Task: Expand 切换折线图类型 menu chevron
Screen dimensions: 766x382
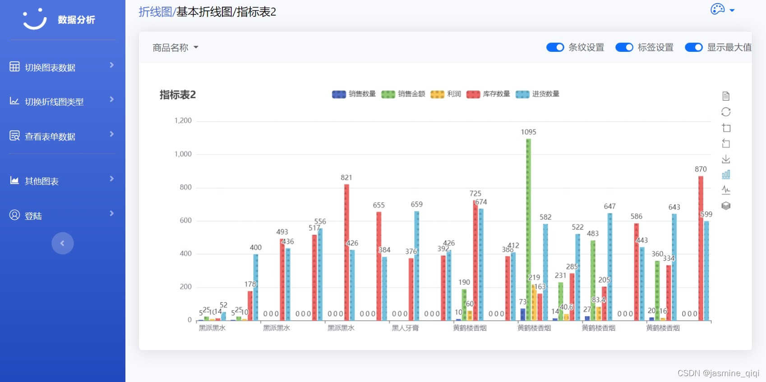Action: click(112, 99)
